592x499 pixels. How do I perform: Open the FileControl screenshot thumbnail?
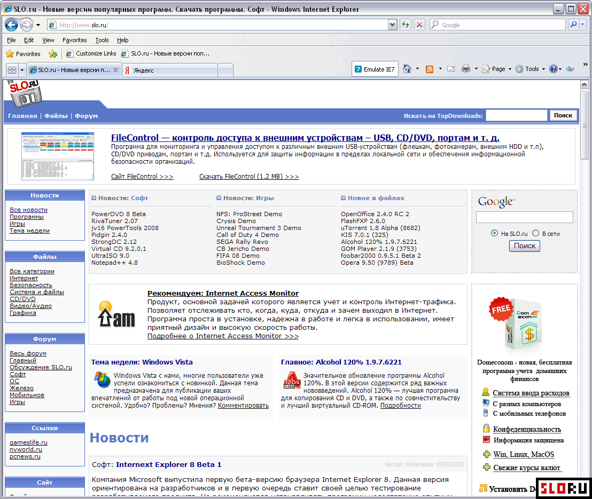[x=58, y=156]
